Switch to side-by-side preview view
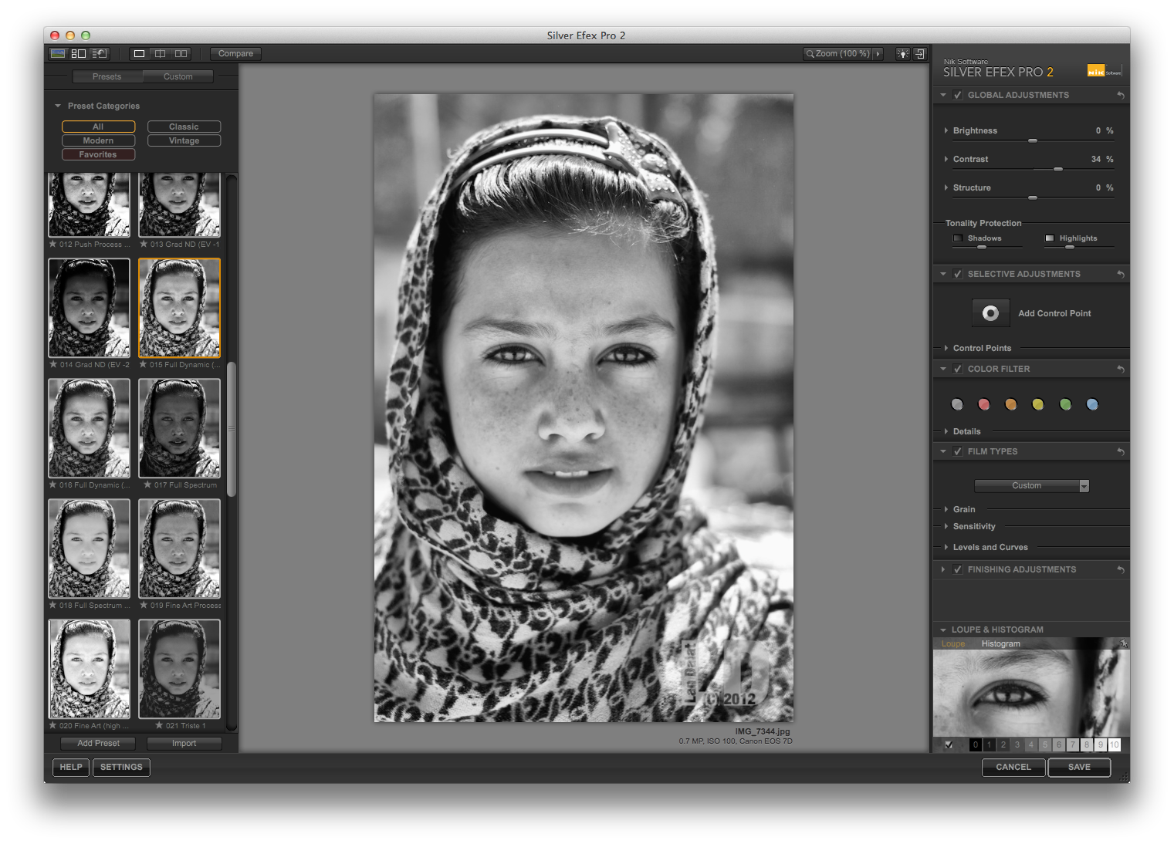The width and height of the screenshot is (1174, 844). pyautogui.click(x=181, y=54)
